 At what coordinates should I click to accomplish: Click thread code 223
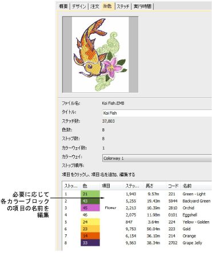click(x=171, y=229)
